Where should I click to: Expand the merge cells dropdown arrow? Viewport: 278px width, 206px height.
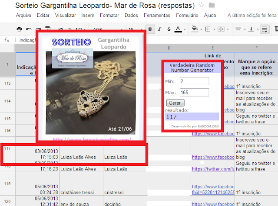(228, 29)
